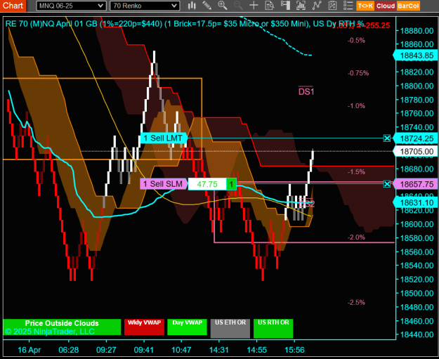Viewport: 439px width, 359px height.
Task: Click the 14:55 time axis label
Action: point(257,350)
